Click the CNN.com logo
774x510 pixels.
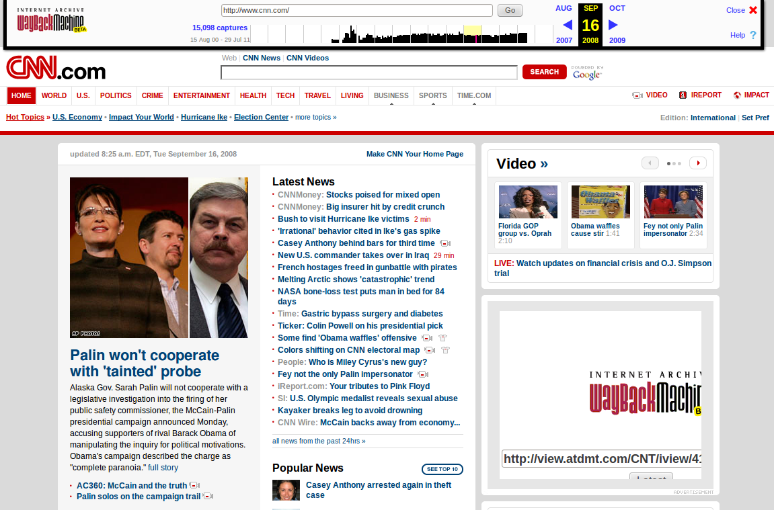[56, 68]
